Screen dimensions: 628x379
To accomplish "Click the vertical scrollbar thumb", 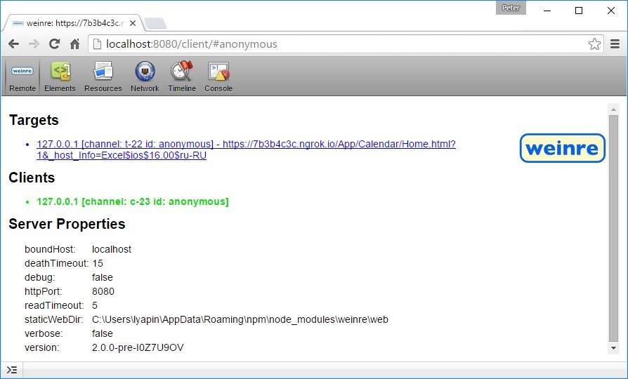I will tap(613, 229).
